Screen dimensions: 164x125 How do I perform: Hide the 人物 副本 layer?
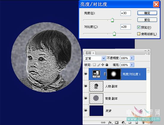(x=86, y=86)
